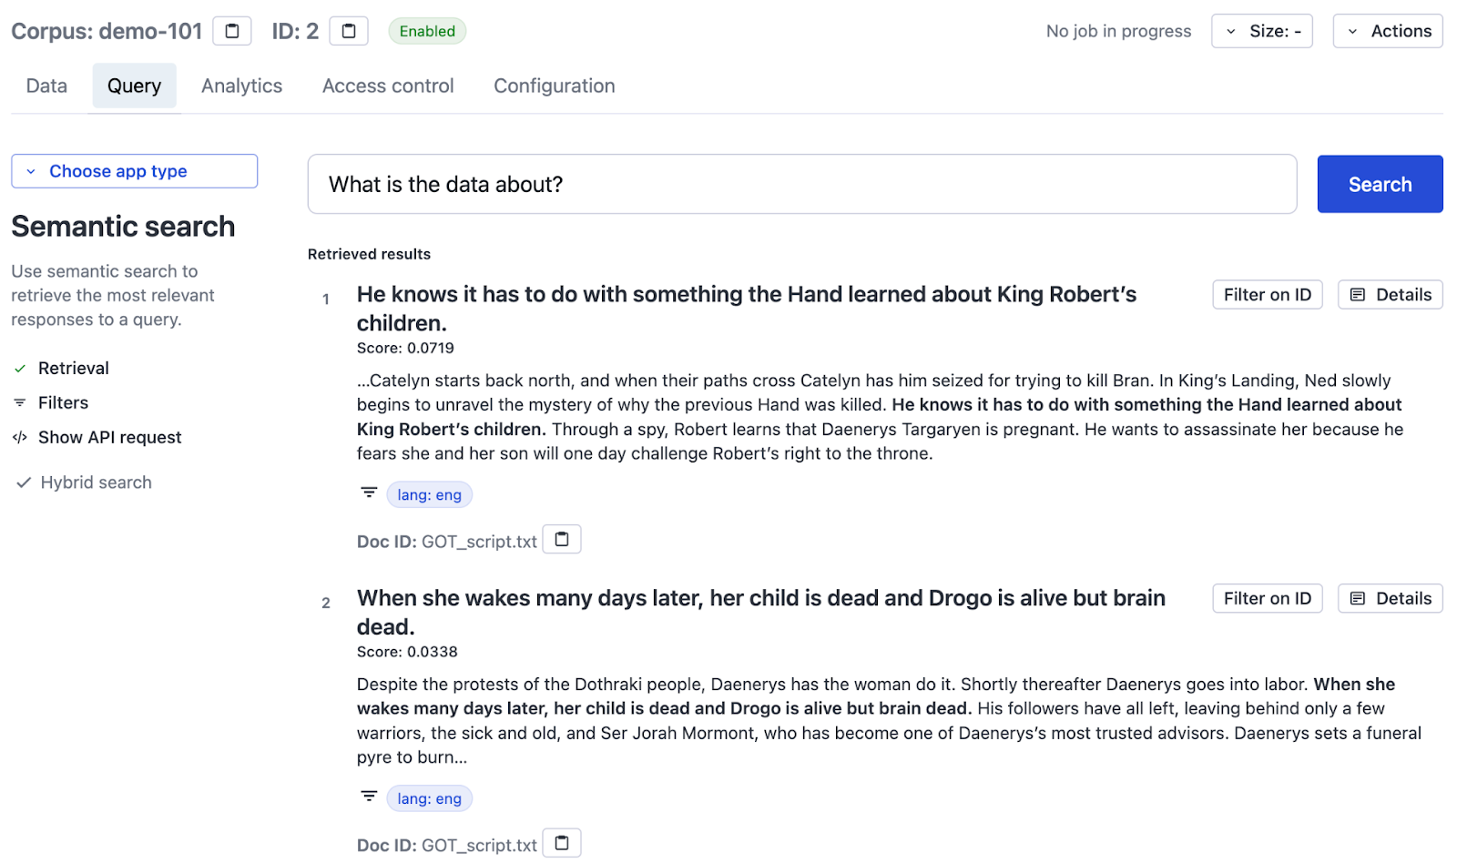This screenshot has height=863, width=1457.
Task: Switch to the Data tab
Action: click(46, 86)
